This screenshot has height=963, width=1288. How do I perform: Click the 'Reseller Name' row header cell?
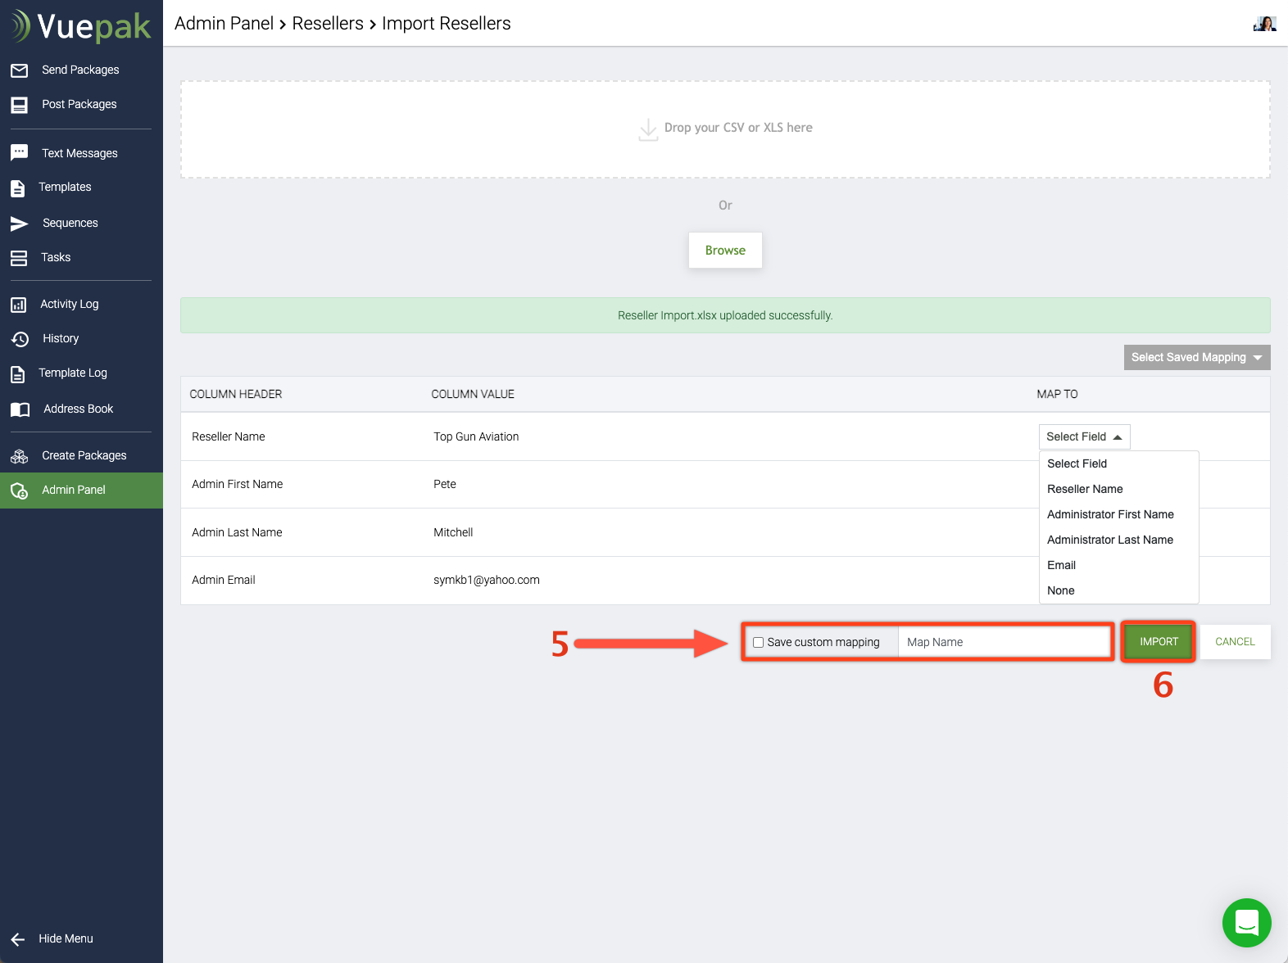coord(229,436)
